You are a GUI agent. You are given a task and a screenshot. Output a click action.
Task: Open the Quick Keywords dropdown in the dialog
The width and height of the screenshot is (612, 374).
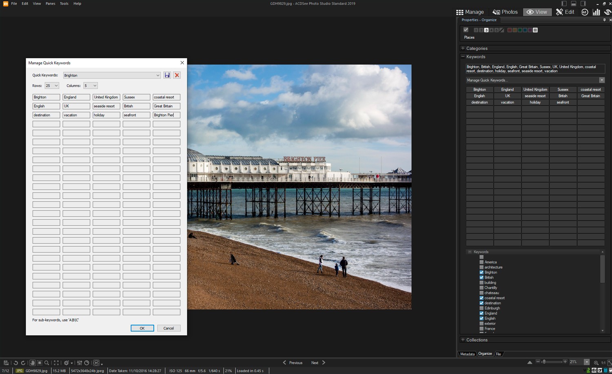click(x=158, y=75)
